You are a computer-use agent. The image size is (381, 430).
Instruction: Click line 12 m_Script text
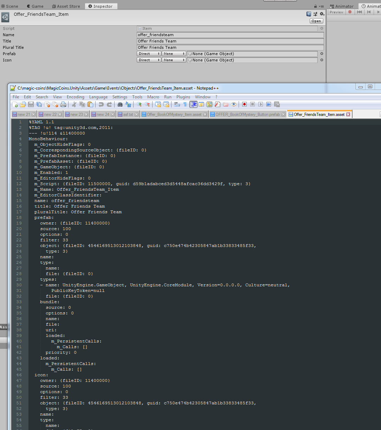pos(142,184)
